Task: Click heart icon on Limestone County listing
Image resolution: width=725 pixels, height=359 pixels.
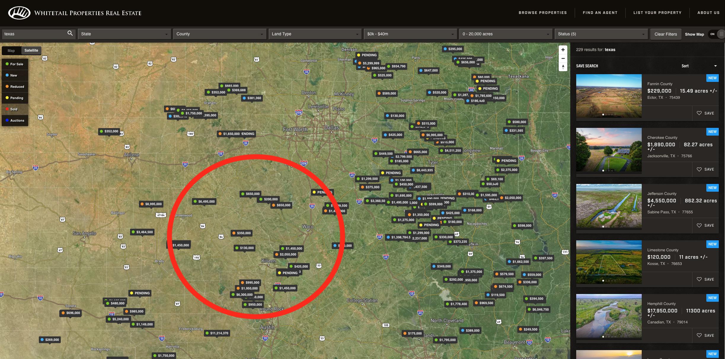Action: [x=699, y=279]
